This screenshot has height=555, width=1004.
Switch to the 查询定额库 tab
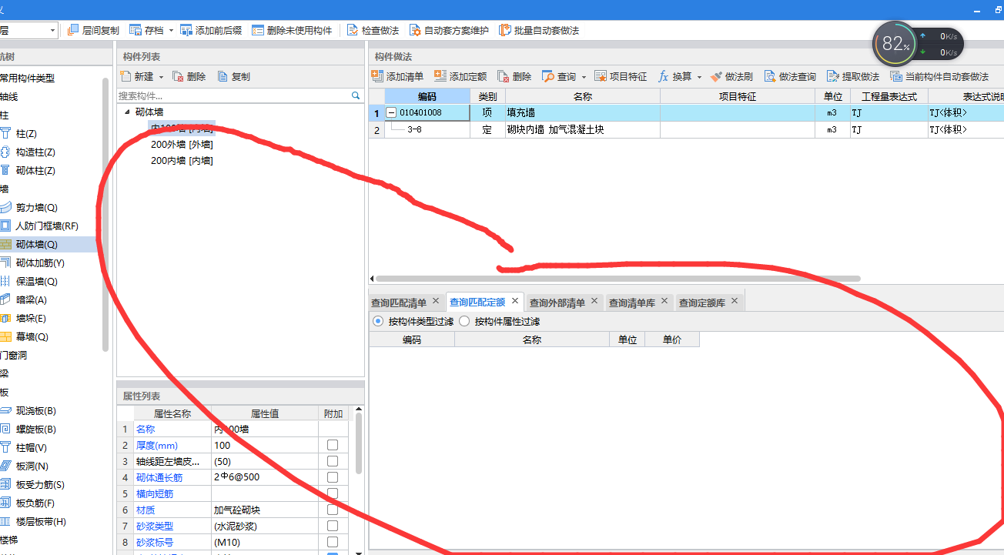tap(702, 303)
